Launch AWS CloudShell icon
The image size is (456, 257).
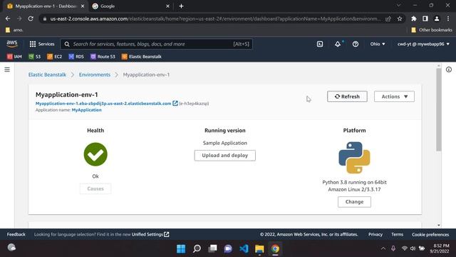pos(320,44)
